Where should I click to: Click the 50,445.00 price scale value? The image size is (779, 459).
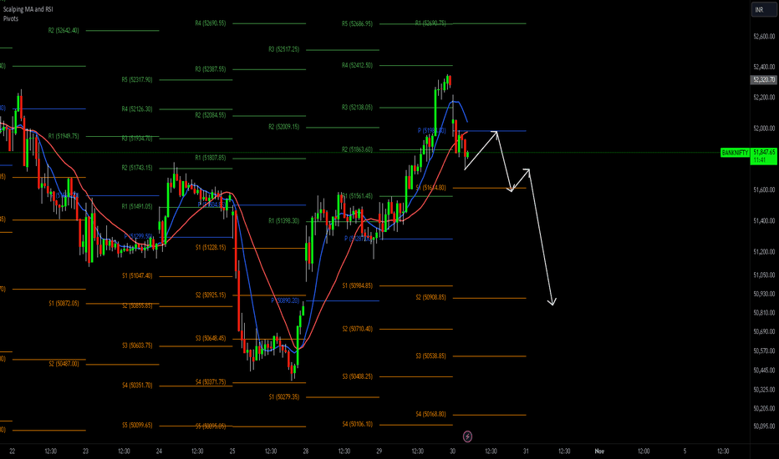pos(764,371)
